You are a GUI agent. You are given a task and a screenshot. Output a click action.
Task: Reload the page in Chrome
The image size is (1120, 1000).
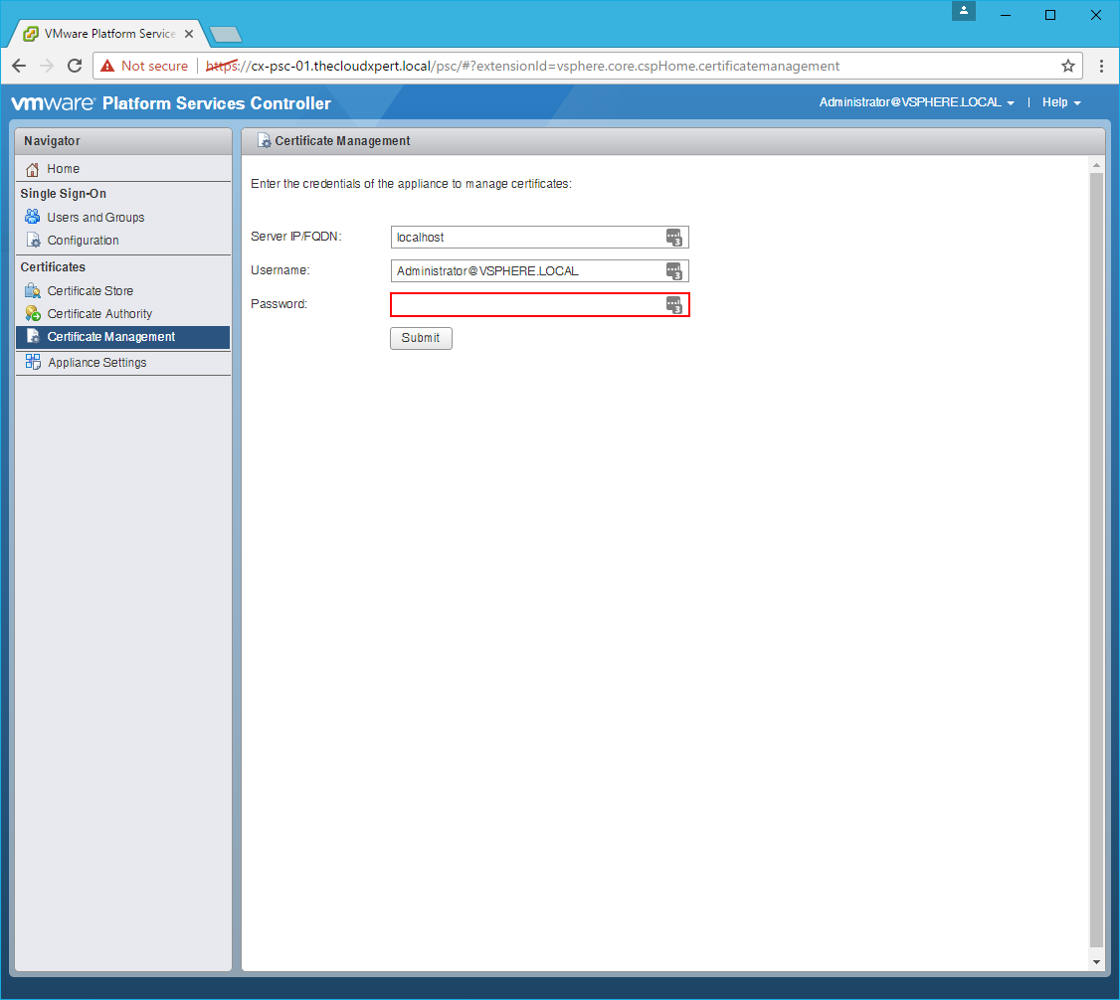(75, 67)
